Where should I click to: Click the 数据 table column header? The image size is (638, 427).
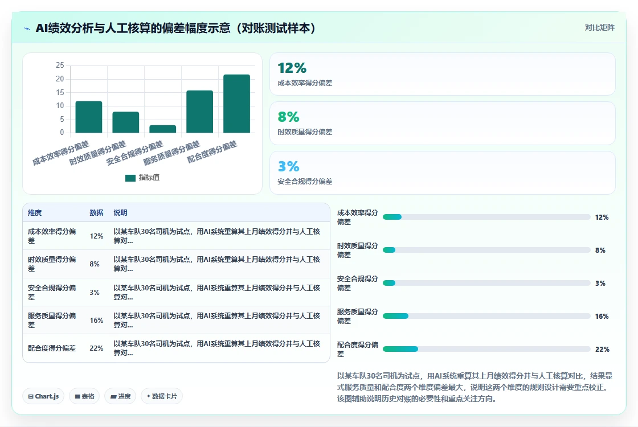[x=96, y=213]
